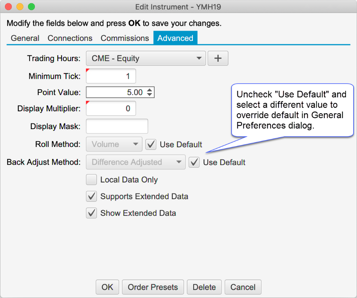Expand the Roll Method dropdown
Viewport: 357px width, 298px height.
[x=114, y=144]
